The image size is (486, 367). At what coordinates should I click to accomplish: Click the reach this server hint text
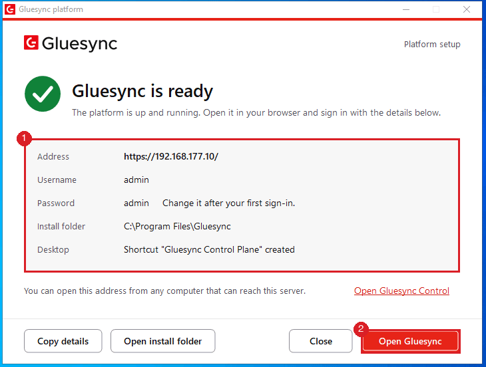click(x=164, y=291)
